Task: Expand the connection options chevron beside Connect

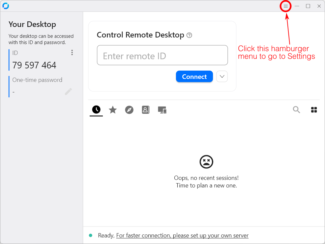Action: pyautogui.click(x=222, y=76)
